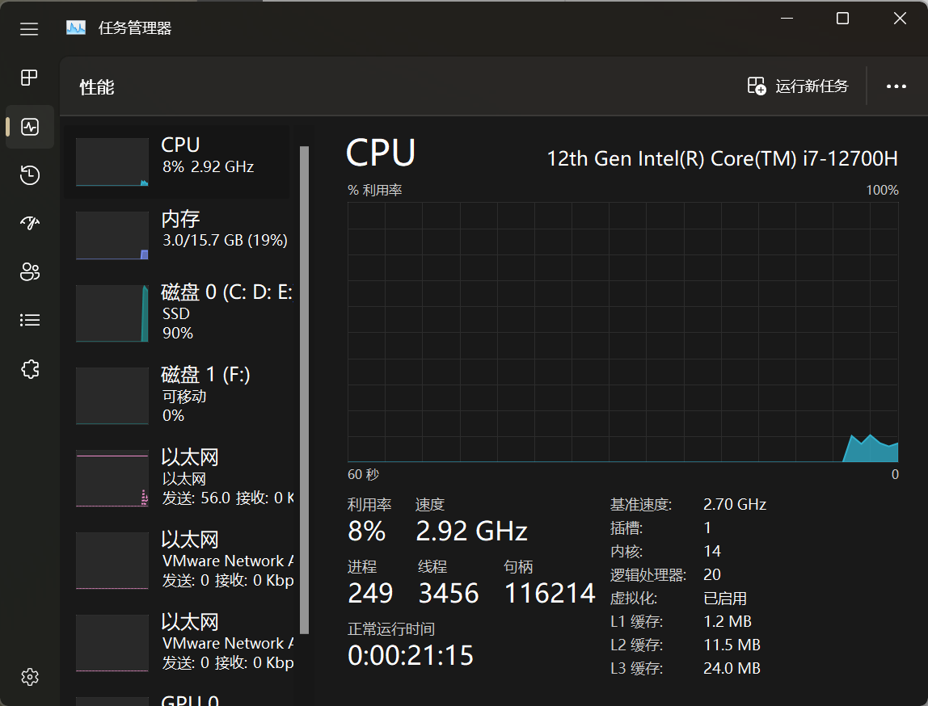The height and width of the screenshot is (706, 928).
Task: Maximize the Task Manager window
Action: pyautogui.click(x=843, y=19)
